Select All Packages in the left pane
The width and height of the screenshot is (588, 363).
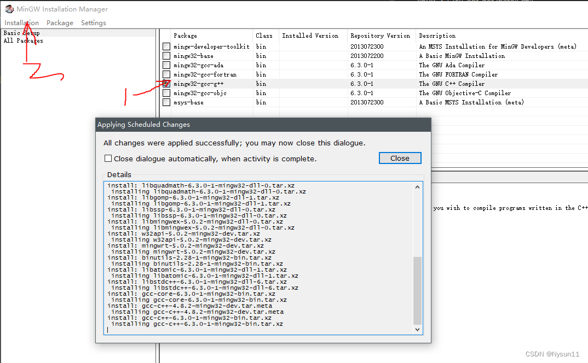(23, 40)
